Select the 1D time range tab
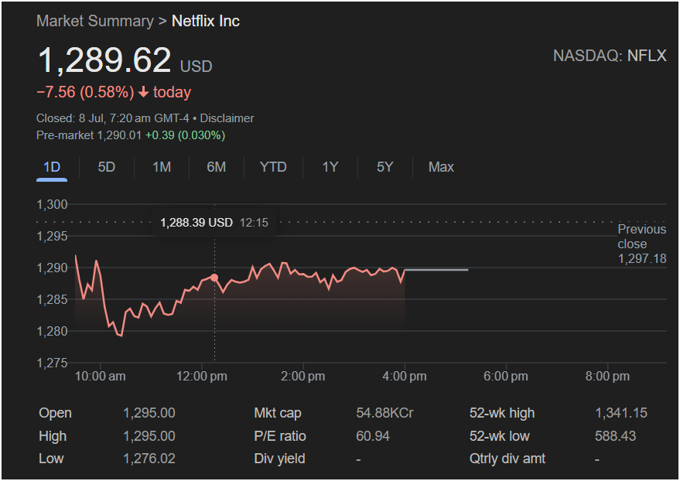680x481 pixels. 52,167
